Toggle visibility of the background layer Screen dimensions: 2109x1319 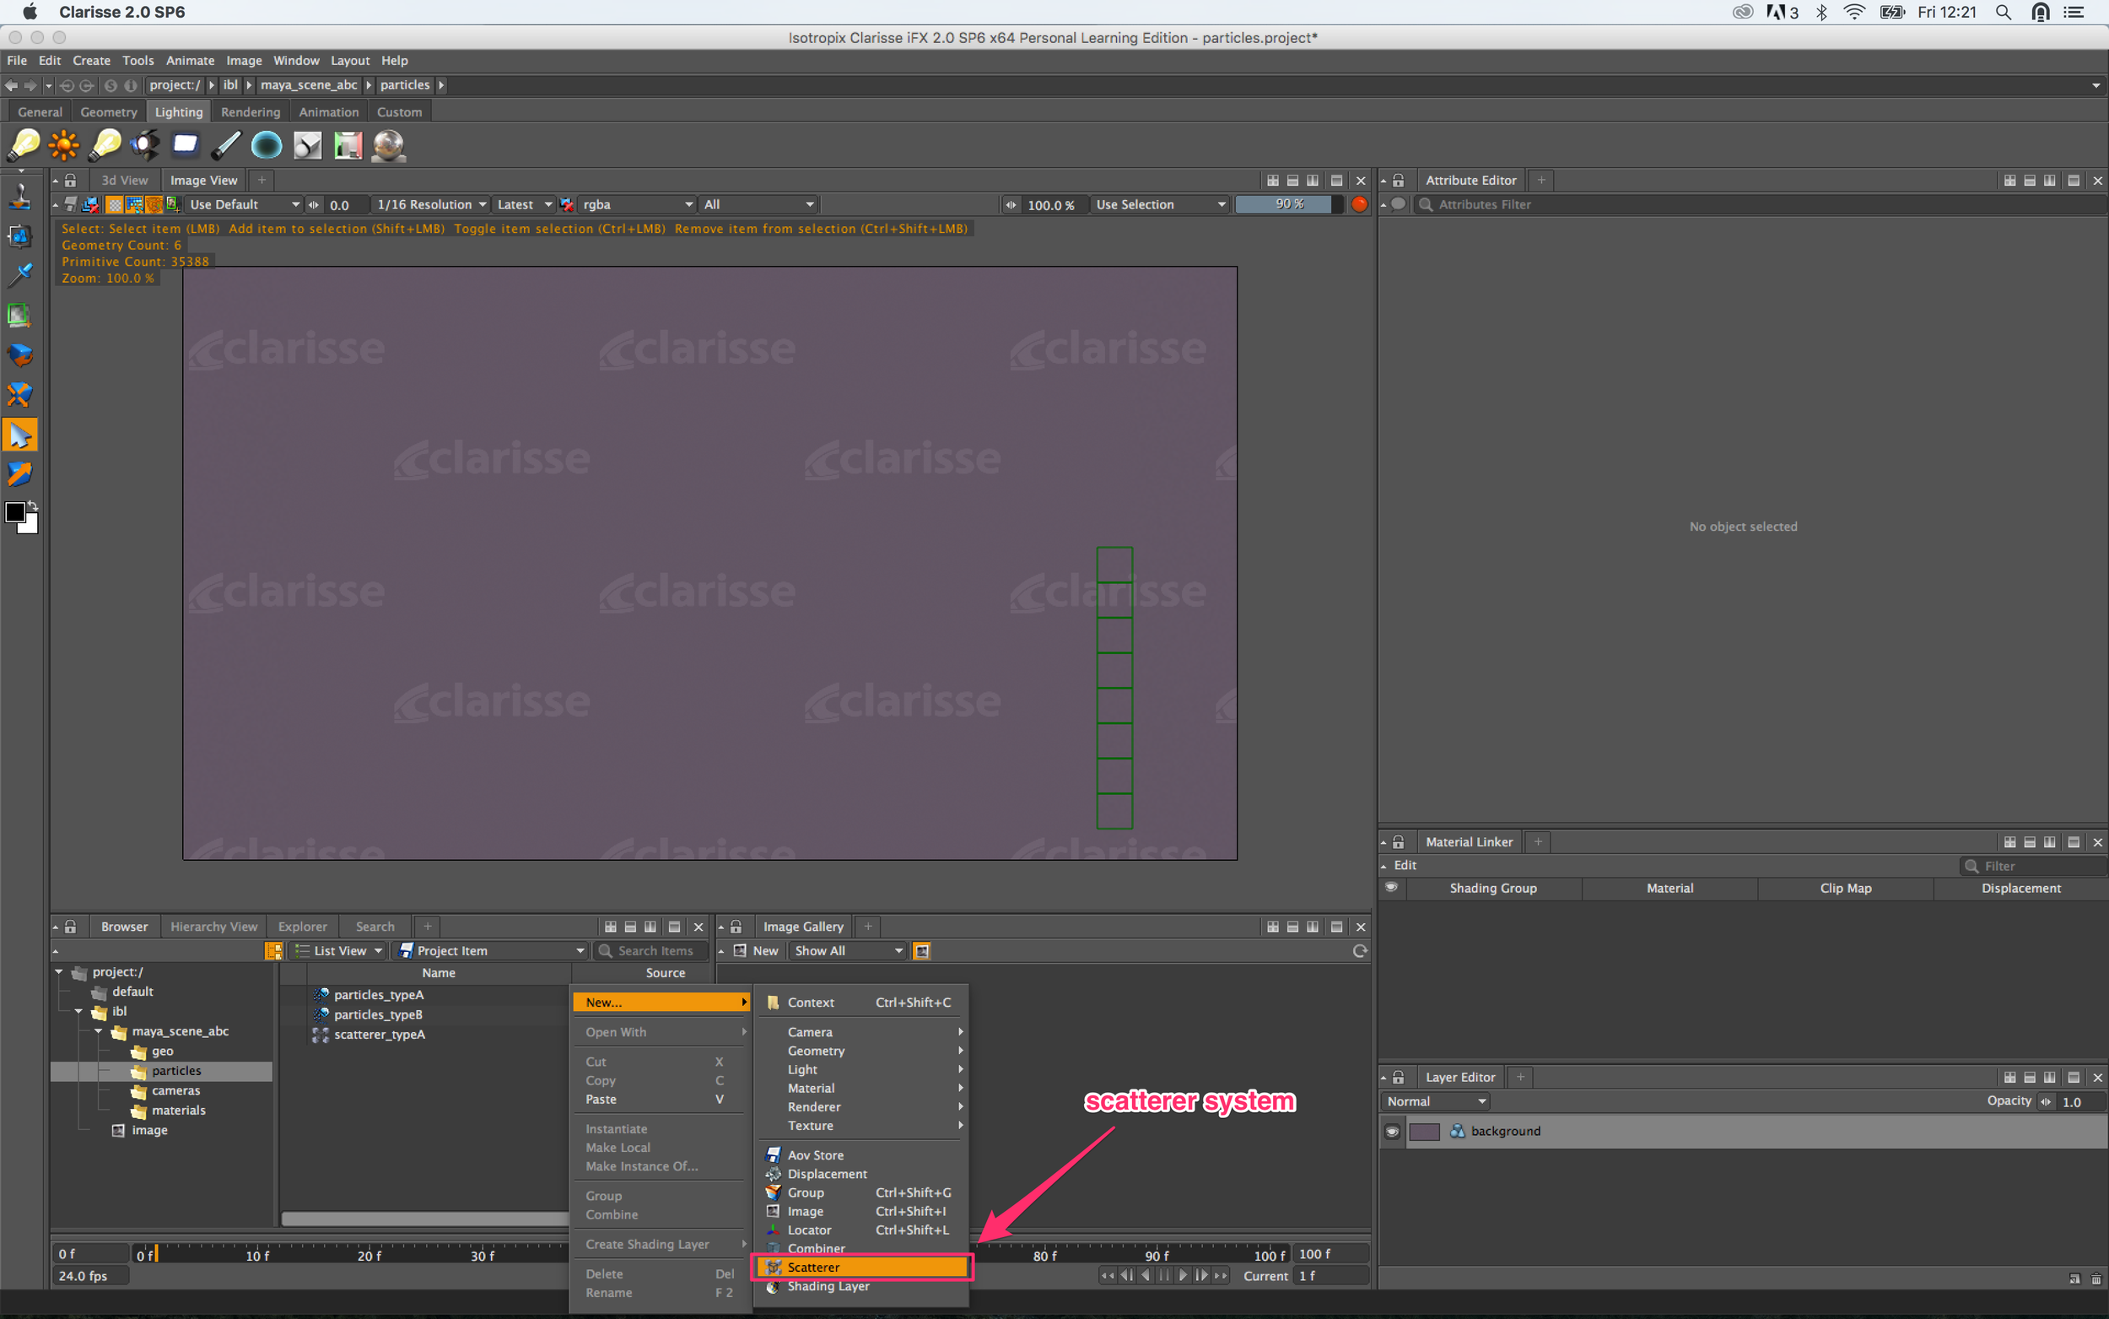click(x=1391, y=1132)
